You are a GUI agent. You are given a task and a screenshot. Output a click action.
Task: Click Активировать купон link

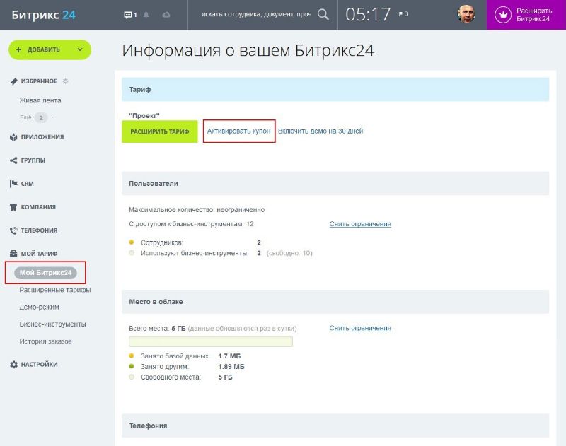pyautogui.click(x=238, y=131)
